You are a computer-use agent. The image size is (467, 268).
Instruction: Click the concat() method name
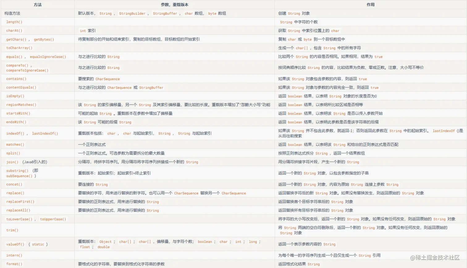click(x=14, y=184)
